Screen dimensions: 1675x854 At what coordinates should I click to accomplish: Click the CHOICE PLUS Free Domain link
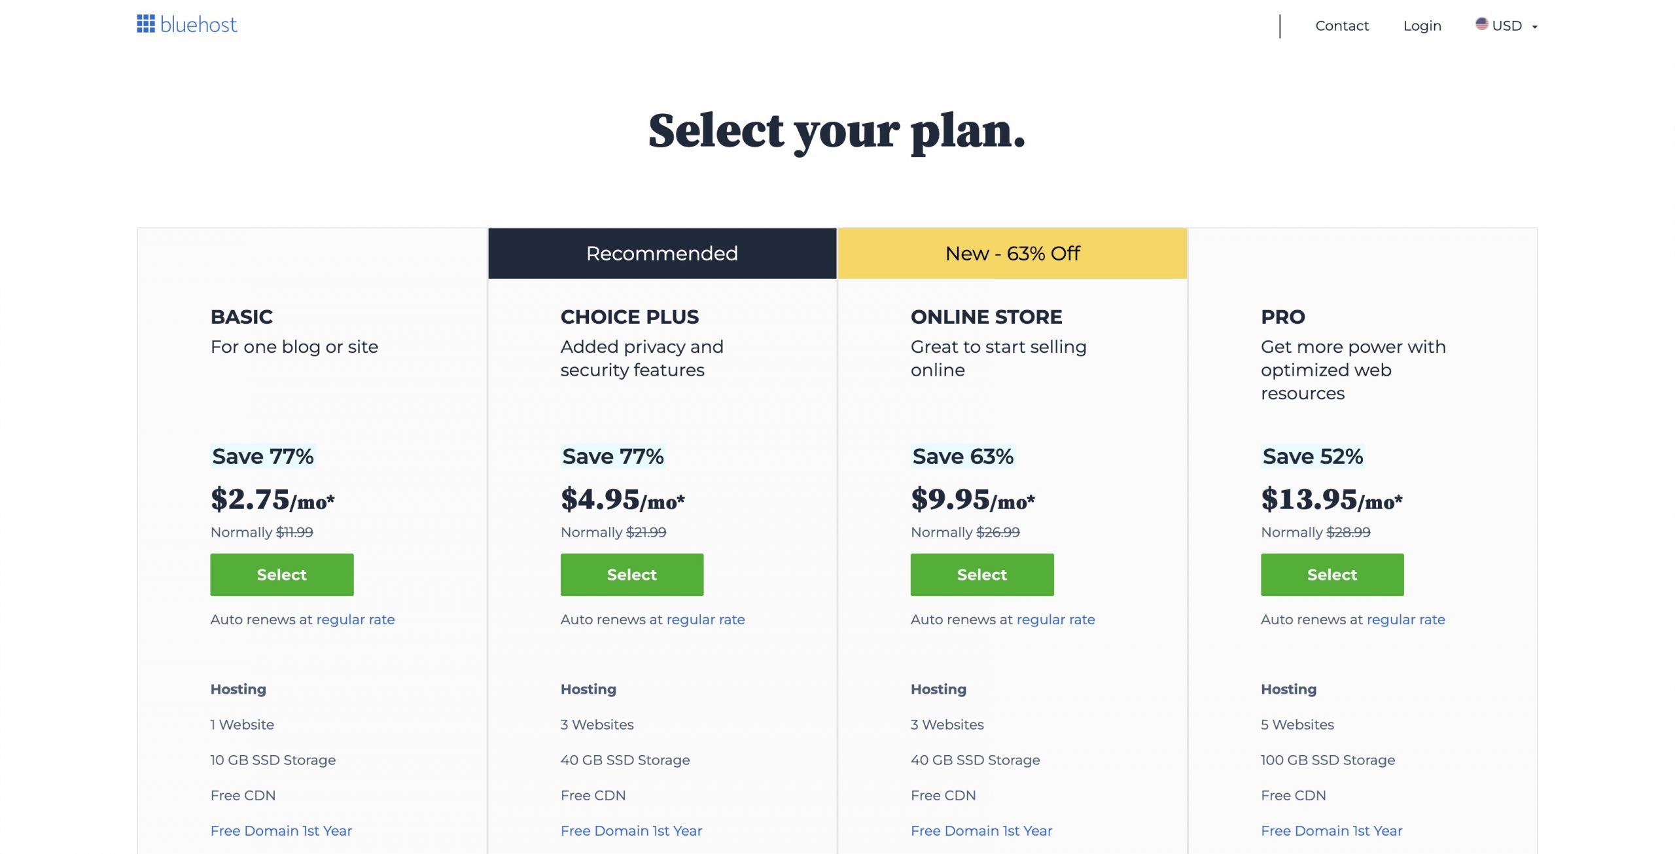click(x=631, y=830)
